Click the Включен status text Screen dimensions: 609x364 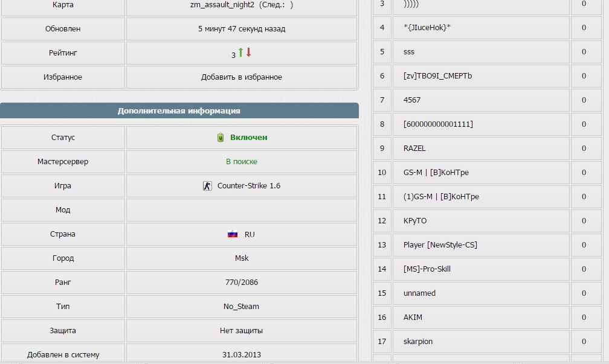(248, 138)
